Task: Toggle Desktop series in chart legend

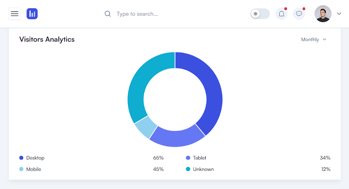Action: click(x=35, y=158)
